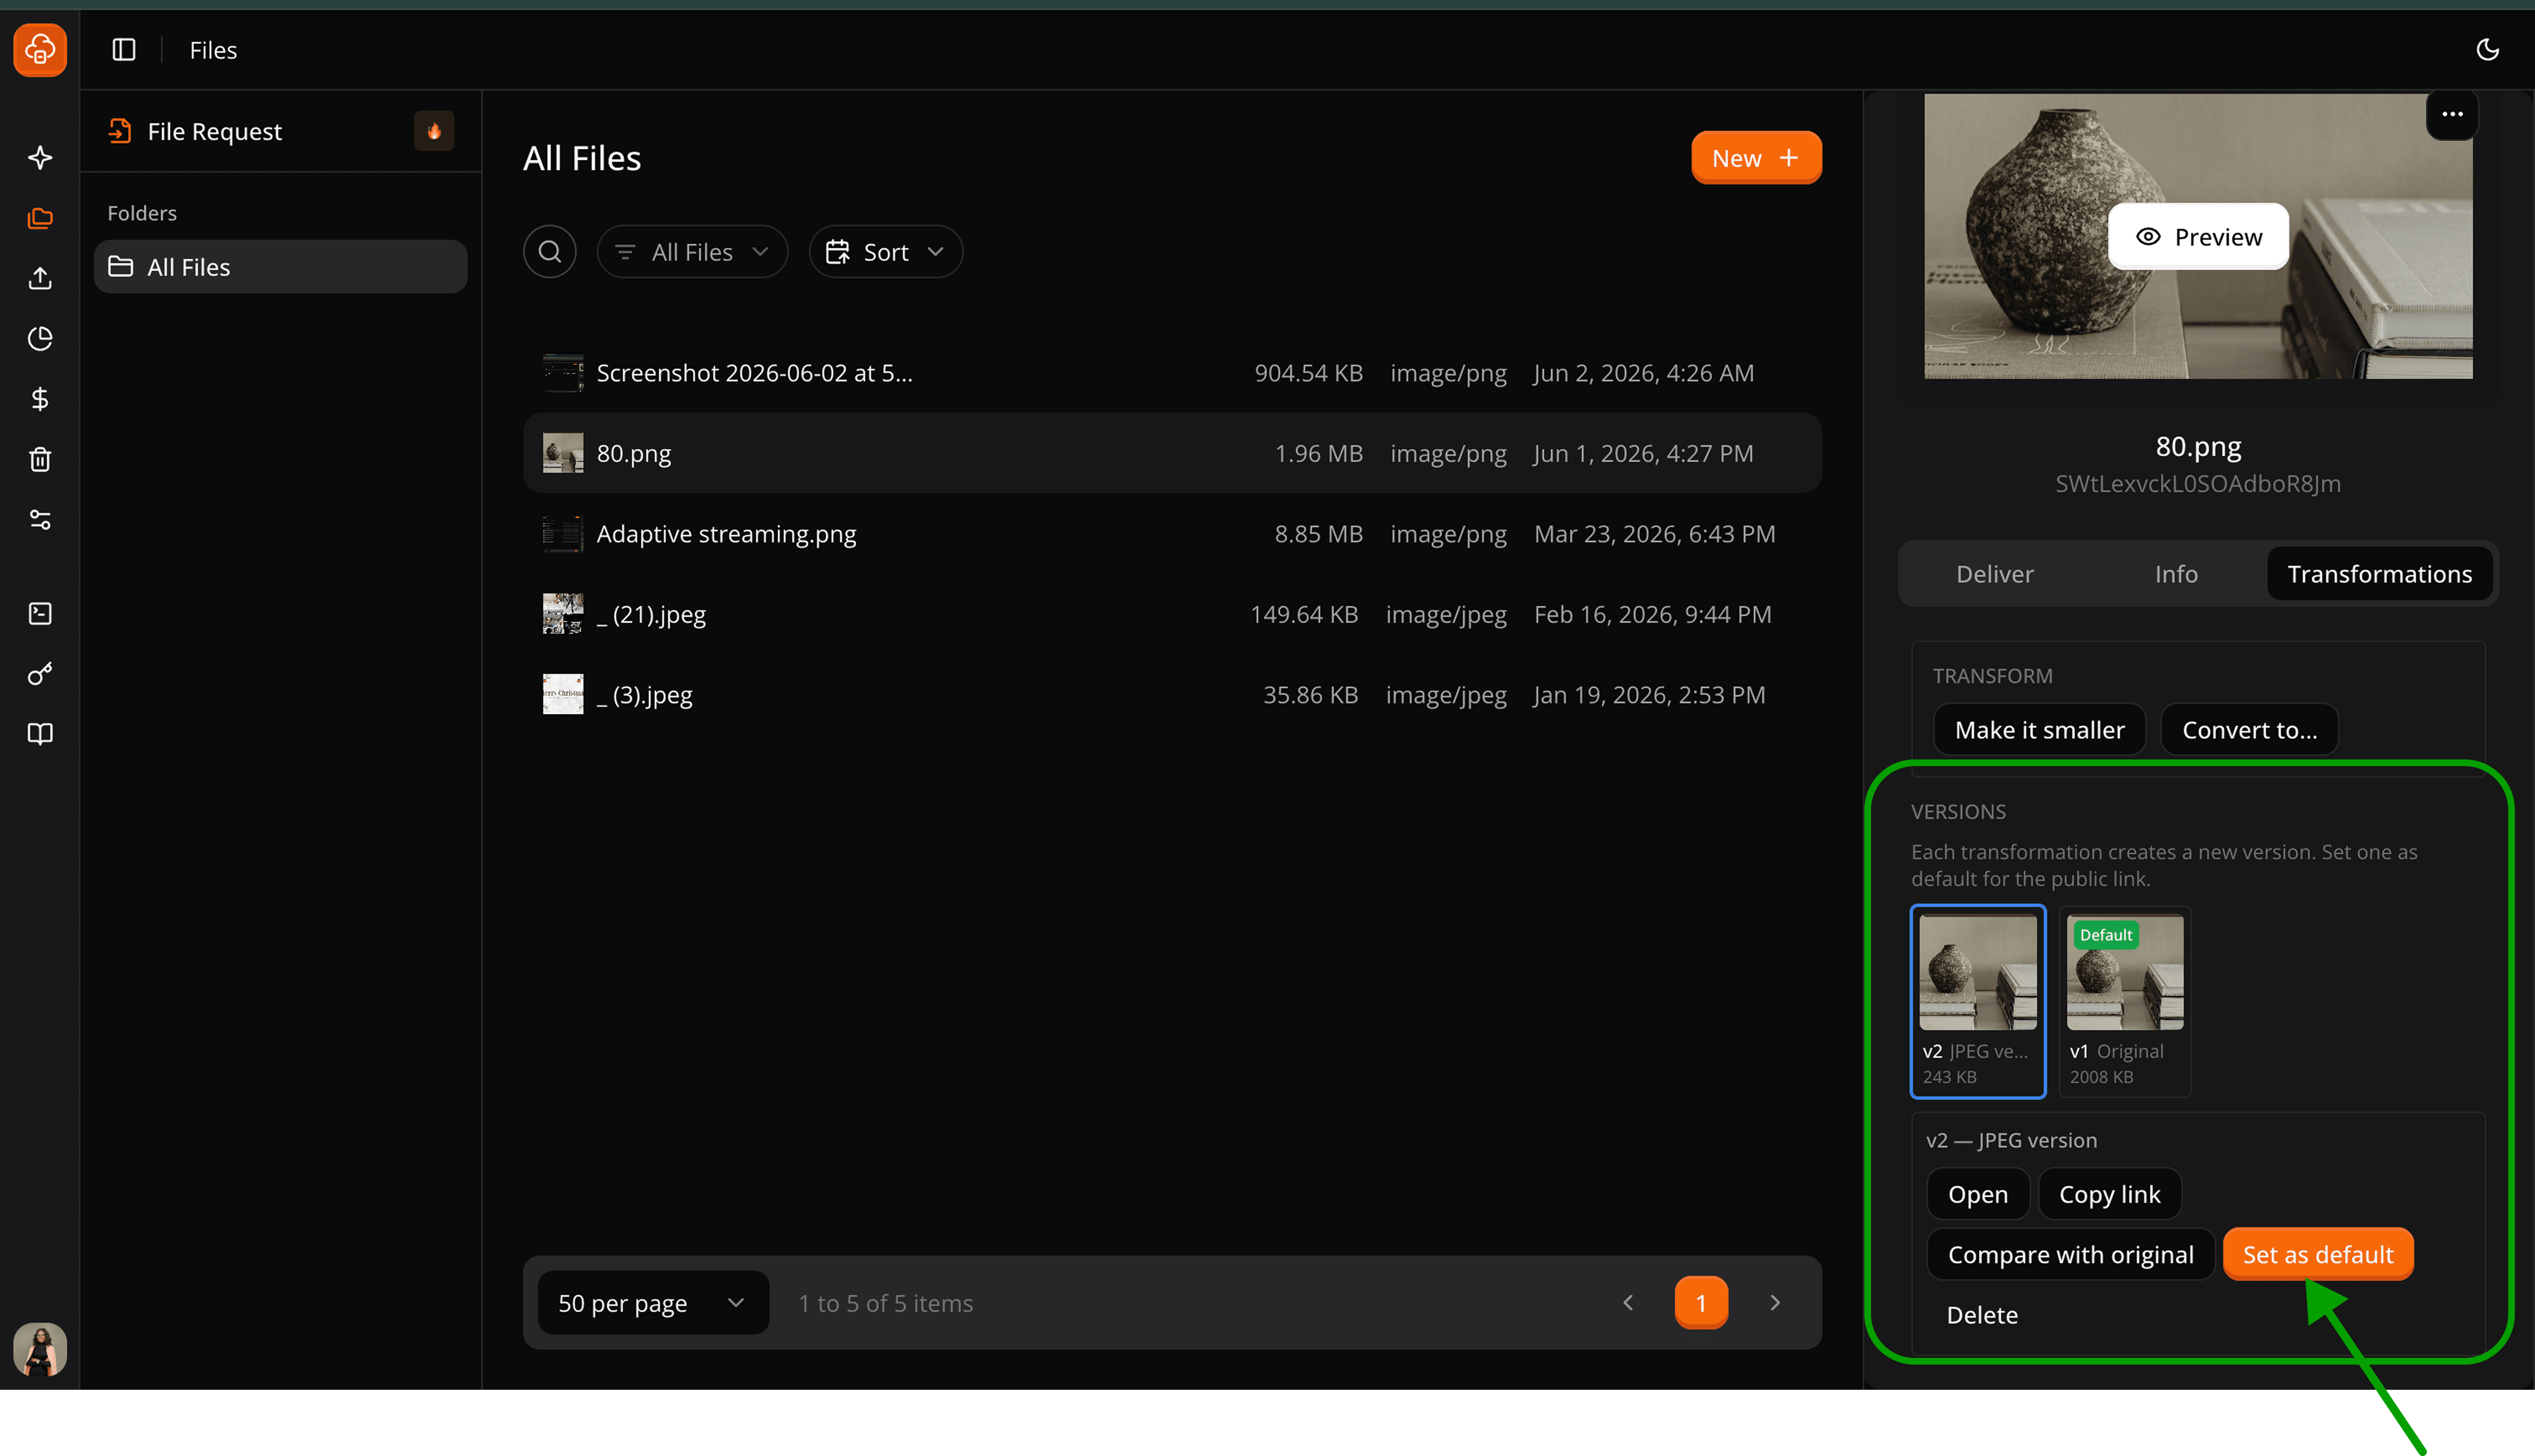Image resolution: width=2535 pixels, height=1456 pixels.
Task: Click the orange cloud app logo
Action: (40, 49)
